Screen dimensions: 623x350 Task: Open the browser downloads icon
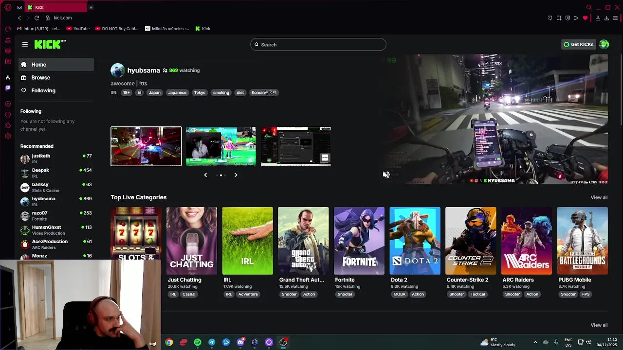[606, 18]
